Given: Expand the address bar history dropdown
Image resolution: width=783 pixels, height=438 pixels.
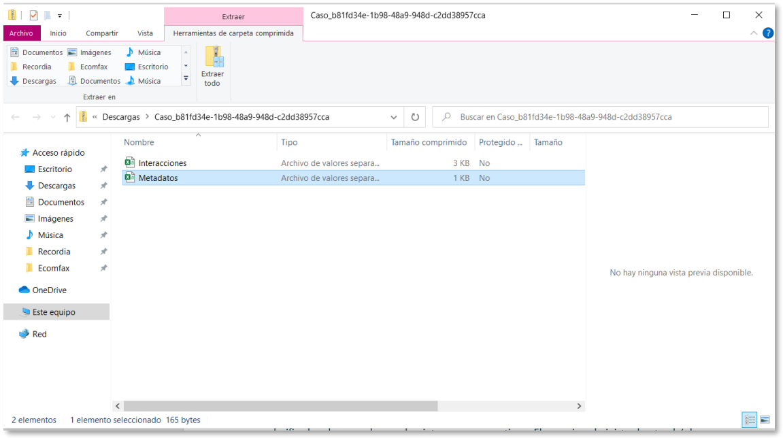Looking at the screenshot, I should point(393,118).
